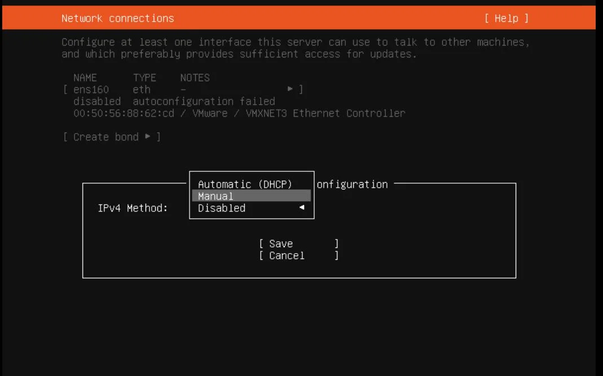Image resolution: width=603 pixels, height=376 pixels.
Task: Click the VMXNET3 Ethernet Controller MAC line
Action: (239, 113)
